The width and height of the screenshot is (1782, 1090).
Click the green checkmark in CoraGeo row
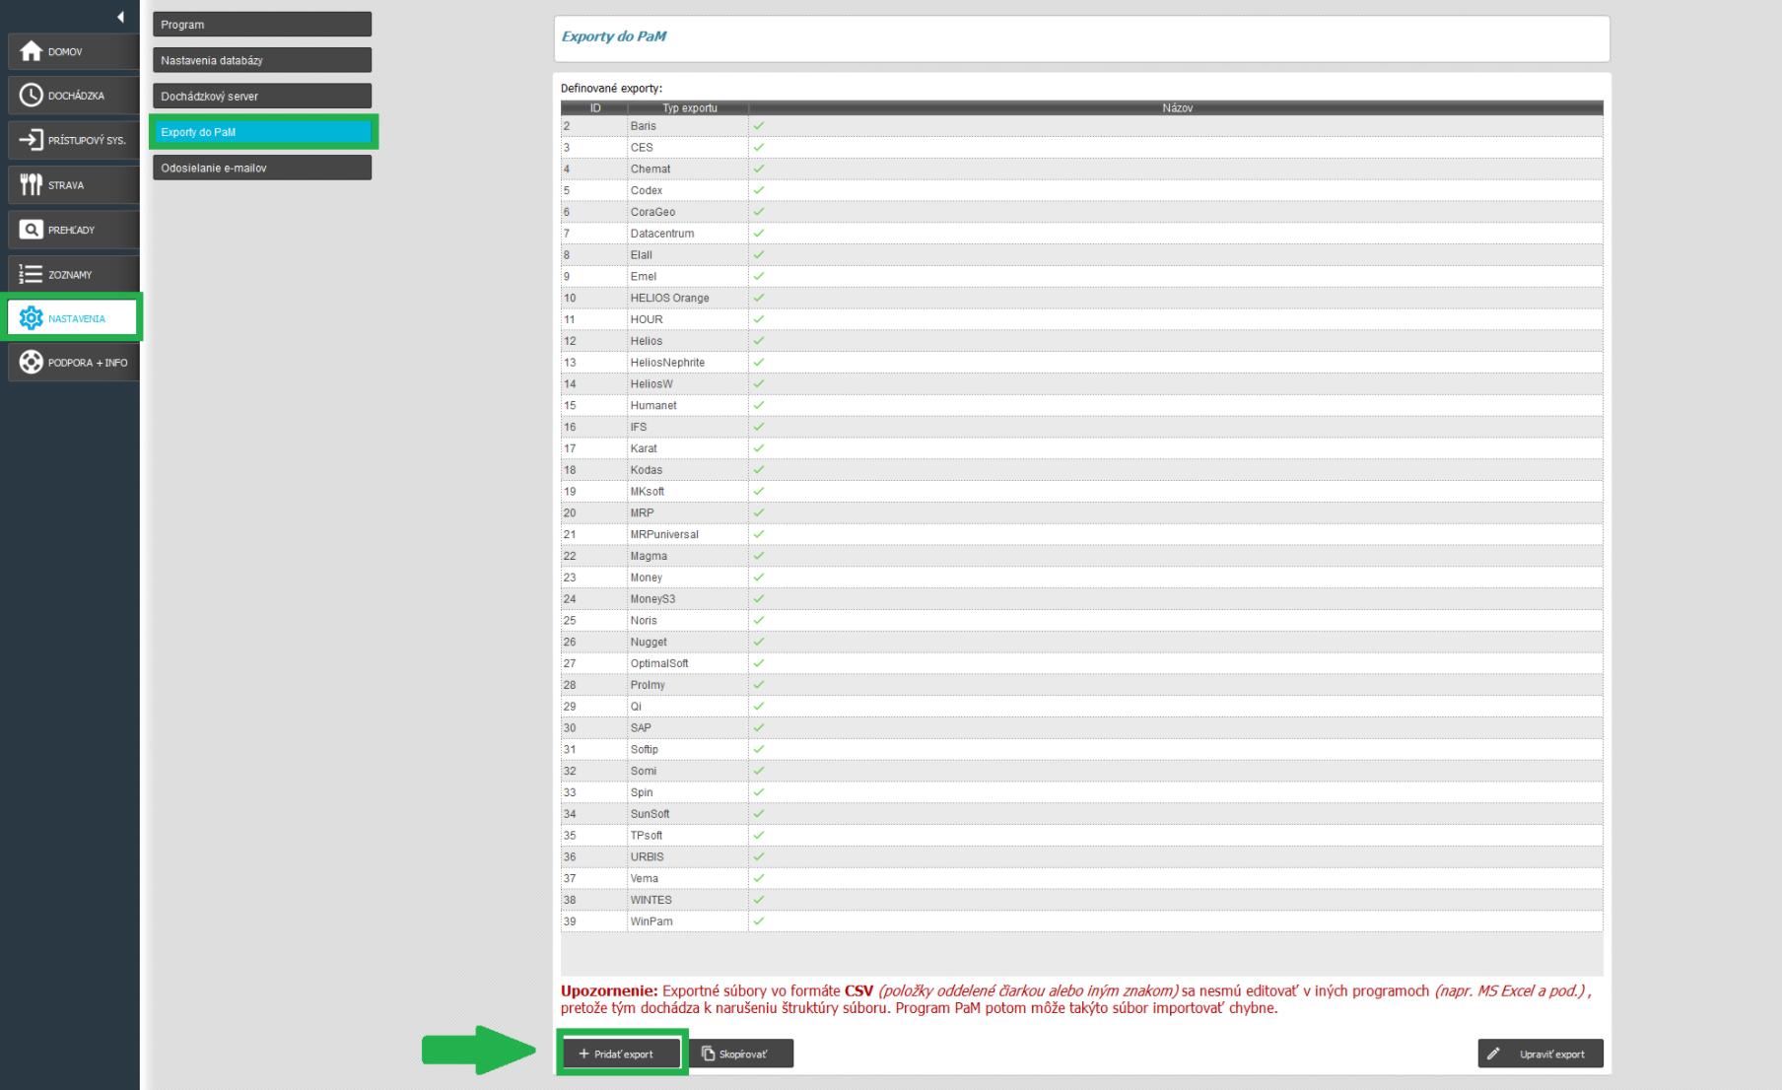point(759,212)
